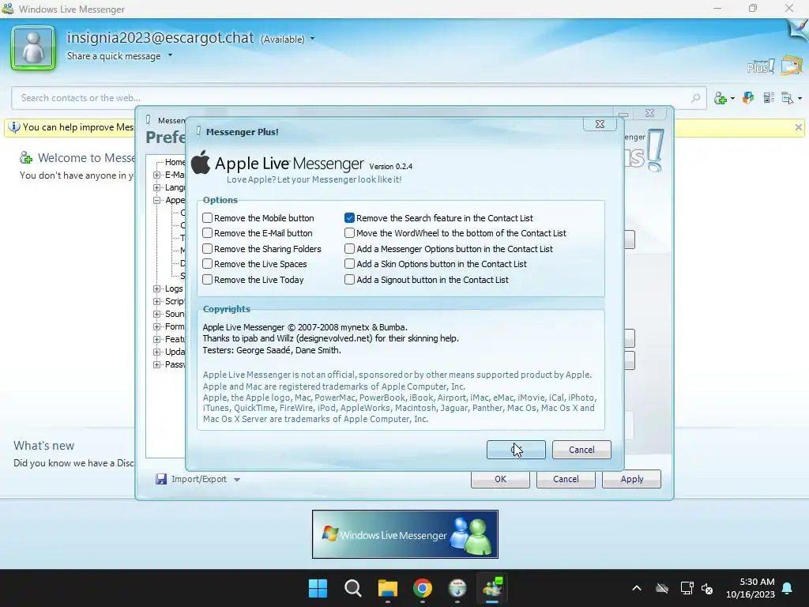Open the network tray icon
The image size is (809, 607).
(687, 588)
